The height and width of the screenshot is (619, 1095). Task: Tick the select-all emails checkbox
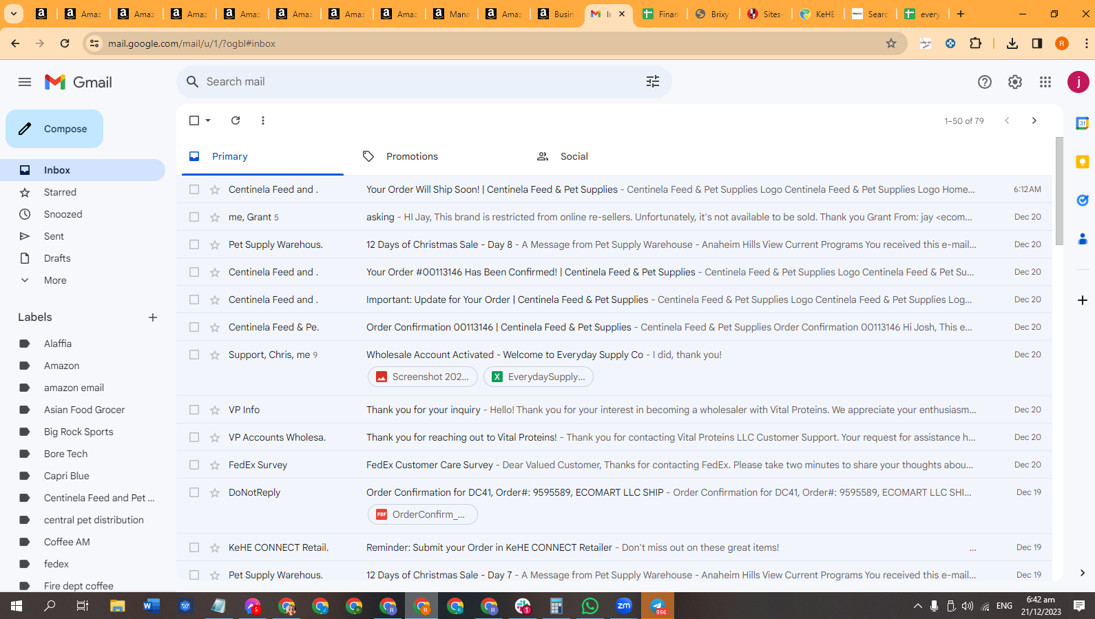[x=194, y=120]
